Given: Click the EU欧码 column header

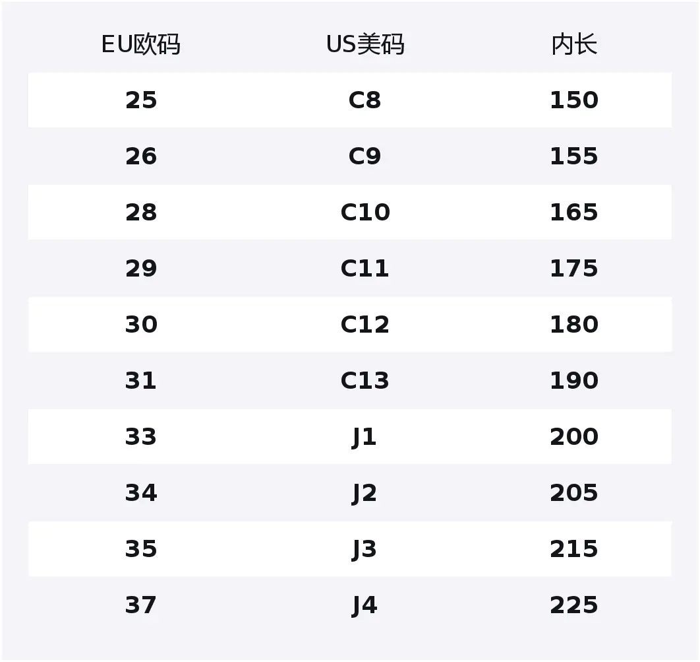Looking at the screenshot, I should click(x=140, y=44).
